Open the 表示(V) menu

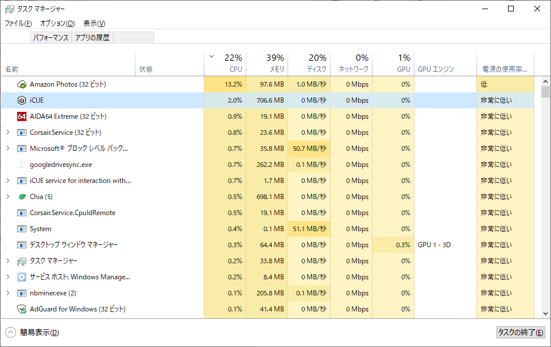coord(94,23)
